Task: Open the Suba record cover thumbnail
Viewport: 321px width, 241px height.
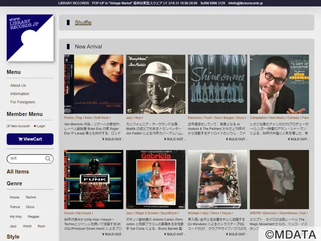Action: pos(279,179)
